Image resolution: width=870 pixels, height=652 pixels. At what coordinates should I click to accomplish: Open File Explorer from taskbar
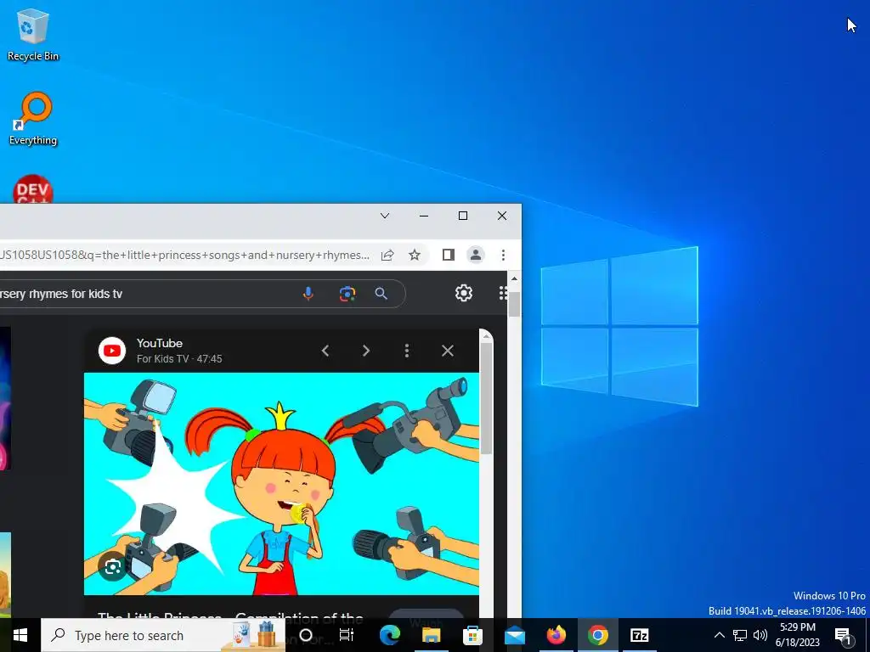[431, 635]
